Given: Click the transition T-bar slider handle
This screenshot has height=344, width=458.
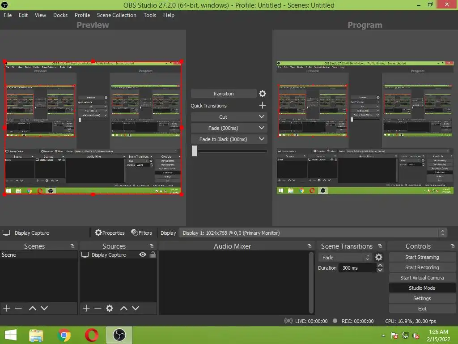Looking at the screenshot, I should click(195, 151).
